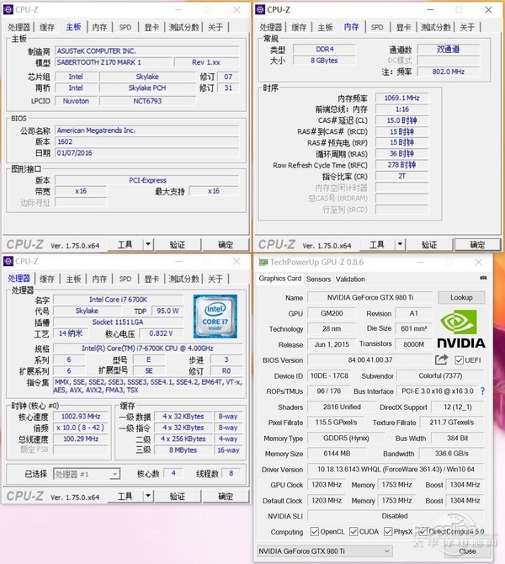This screenshot has height=564, width=505.
Task: Open the Validation tab in GPU-Z
Action: [350, 279]
